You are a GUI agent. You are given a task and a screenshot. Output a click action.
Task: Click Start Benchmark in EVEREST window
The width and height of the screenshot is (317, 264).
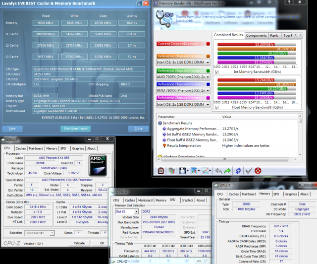76,129
